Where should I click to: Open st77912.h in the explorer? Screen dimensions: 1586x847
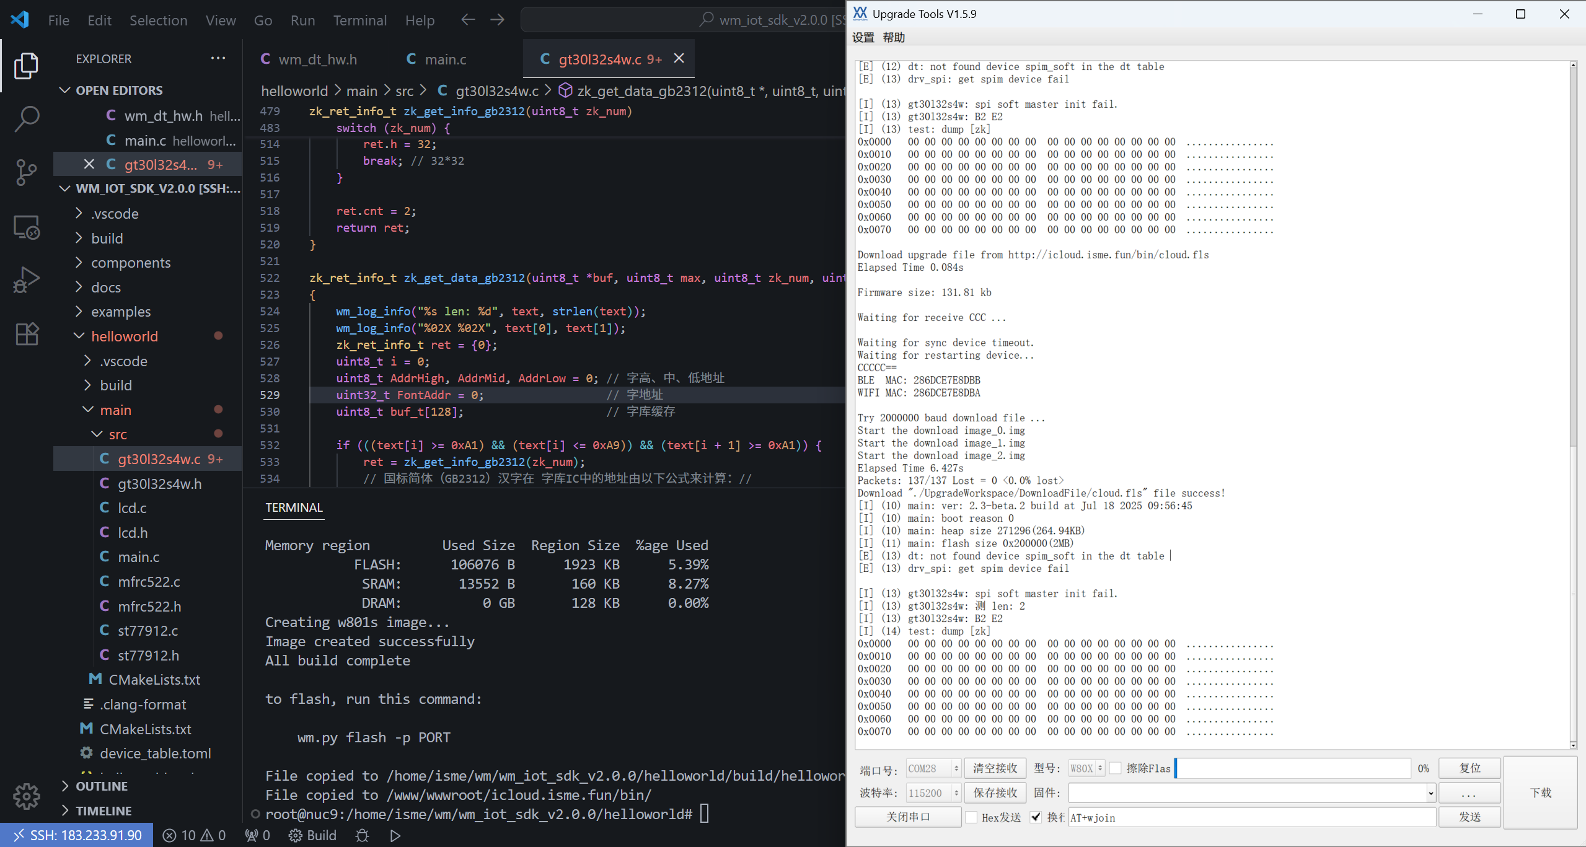148,656
